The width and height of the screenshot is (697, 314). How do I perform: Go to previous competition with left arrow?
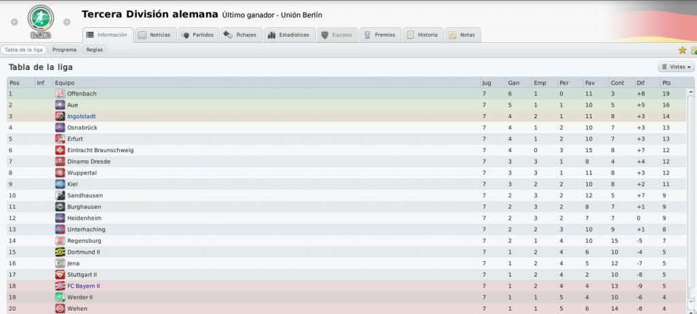click(15, 22)
